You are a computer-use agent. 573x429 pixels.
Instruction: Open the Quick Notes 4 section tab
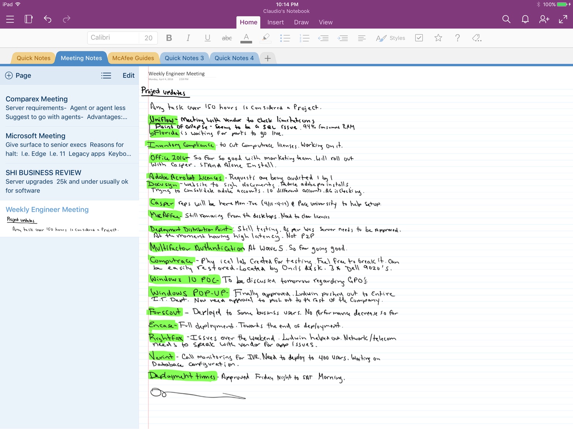click(234, 58)
